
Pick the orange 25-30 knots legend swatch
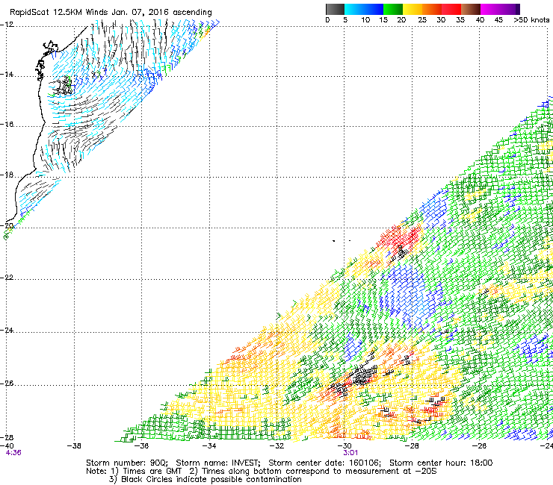coord(432,9)
